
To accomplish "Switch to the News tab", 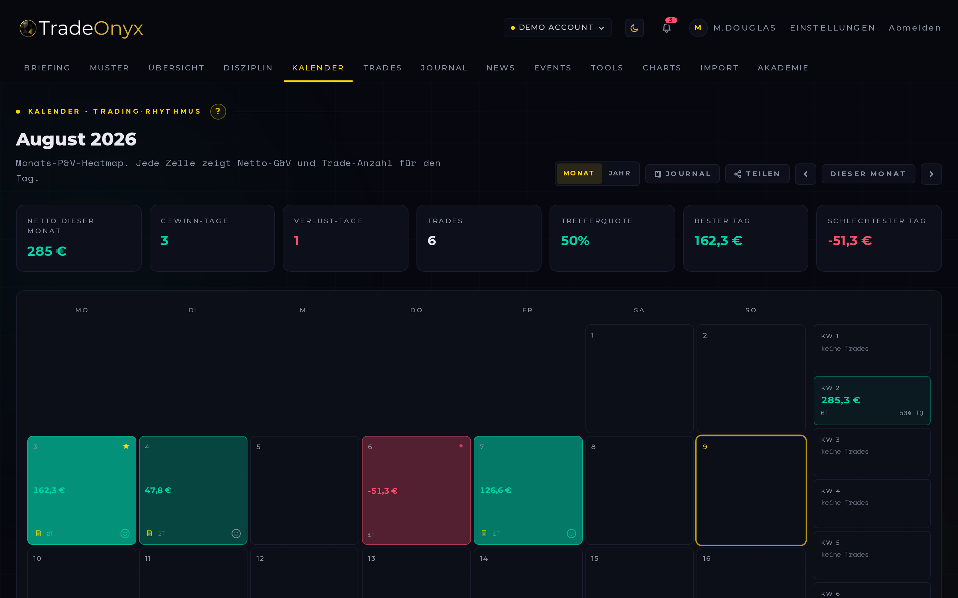I will point(500,68).
